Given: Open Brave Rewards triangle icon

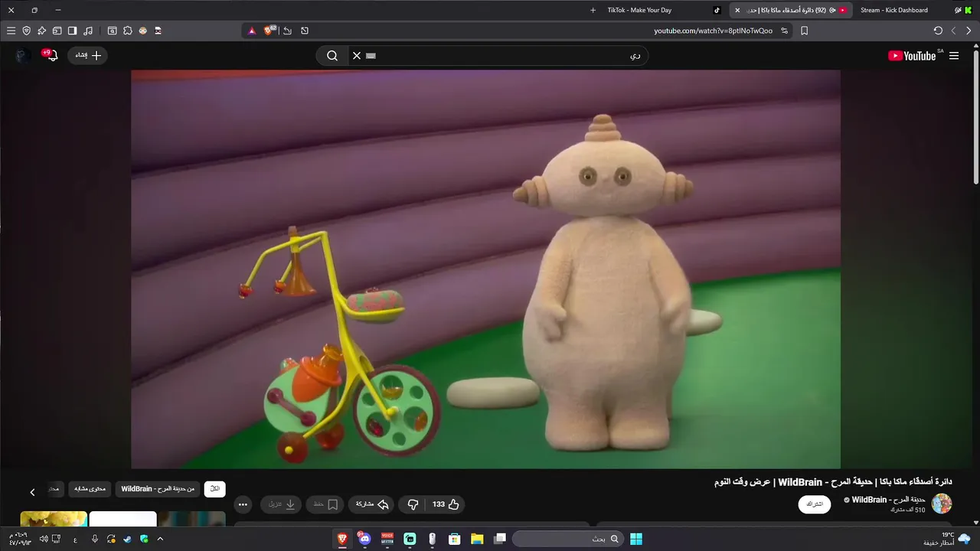Looking at the screenshot, I should 252,31.
